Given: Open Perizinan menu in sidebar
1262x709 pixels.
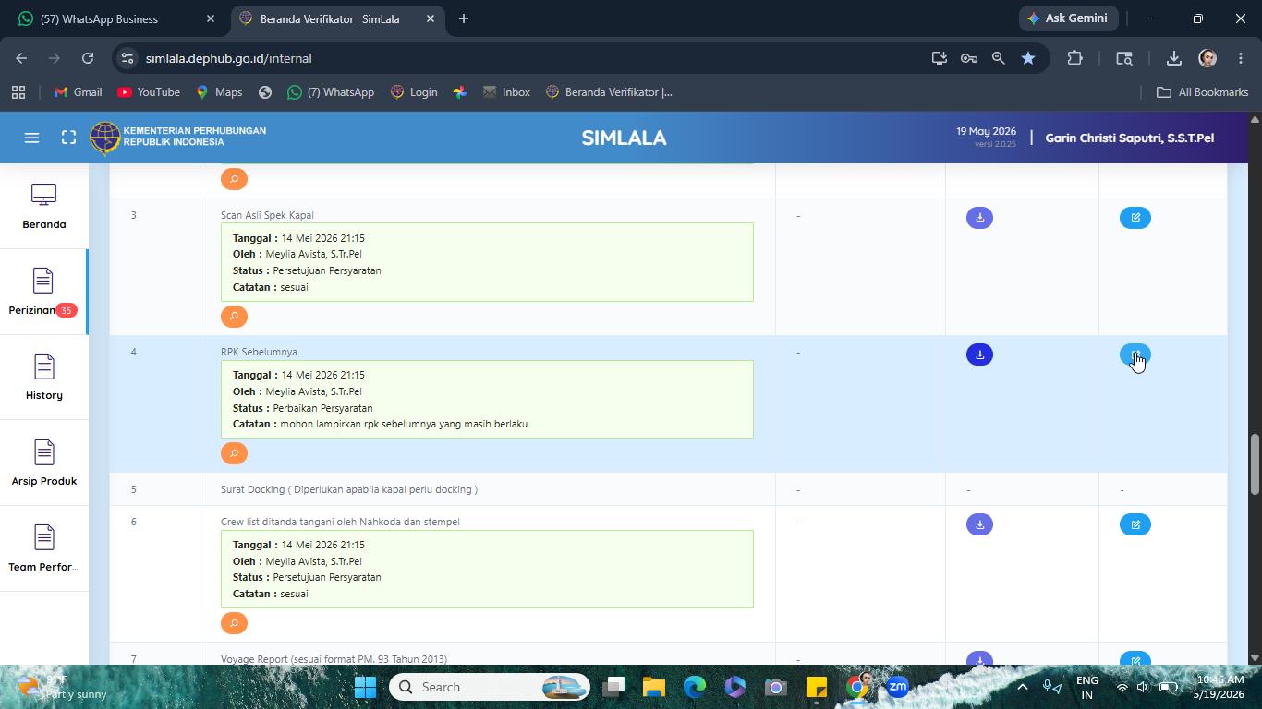Looking at the screenshot, I should click(43, 292).
